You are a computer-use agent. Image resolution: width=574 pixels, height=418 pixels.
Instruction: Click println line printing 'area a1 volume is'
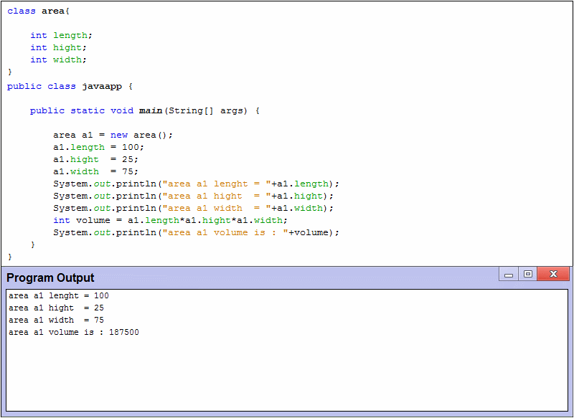[x=196, y=232]
